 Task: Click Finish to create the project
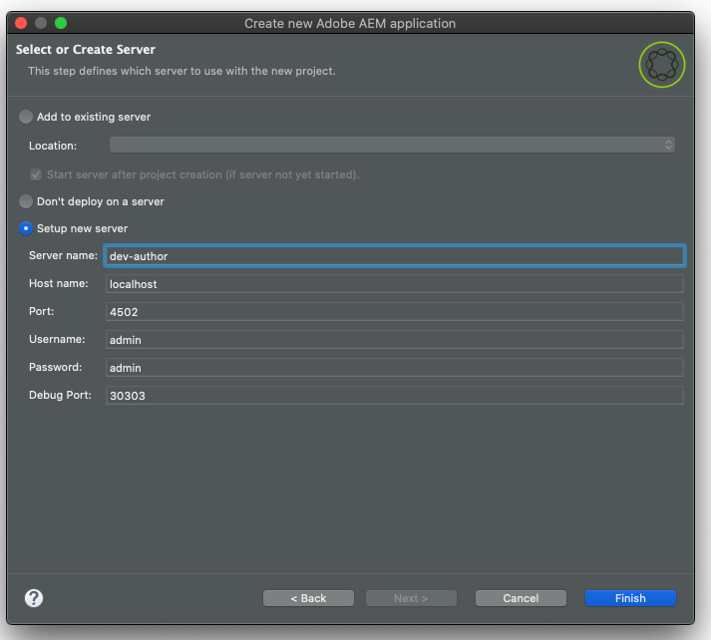630,598
